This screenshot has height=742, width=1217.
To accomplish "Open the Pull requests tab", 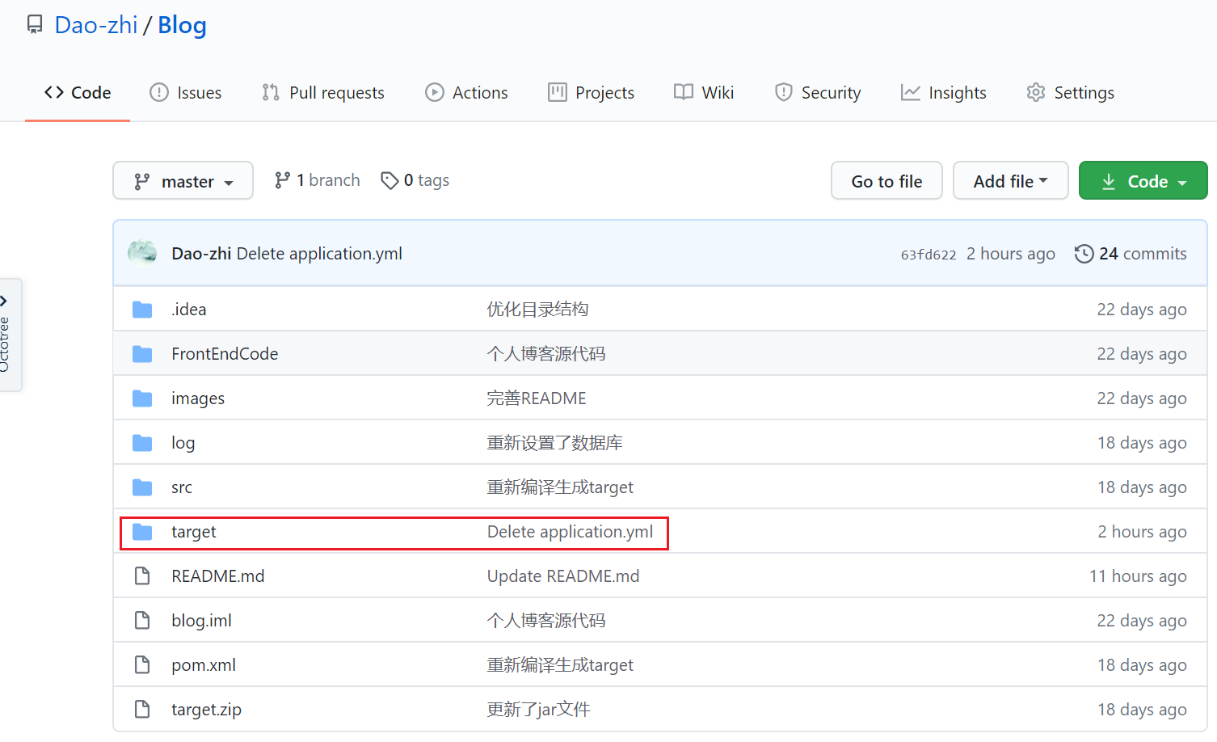I will [x=323, y=93].
